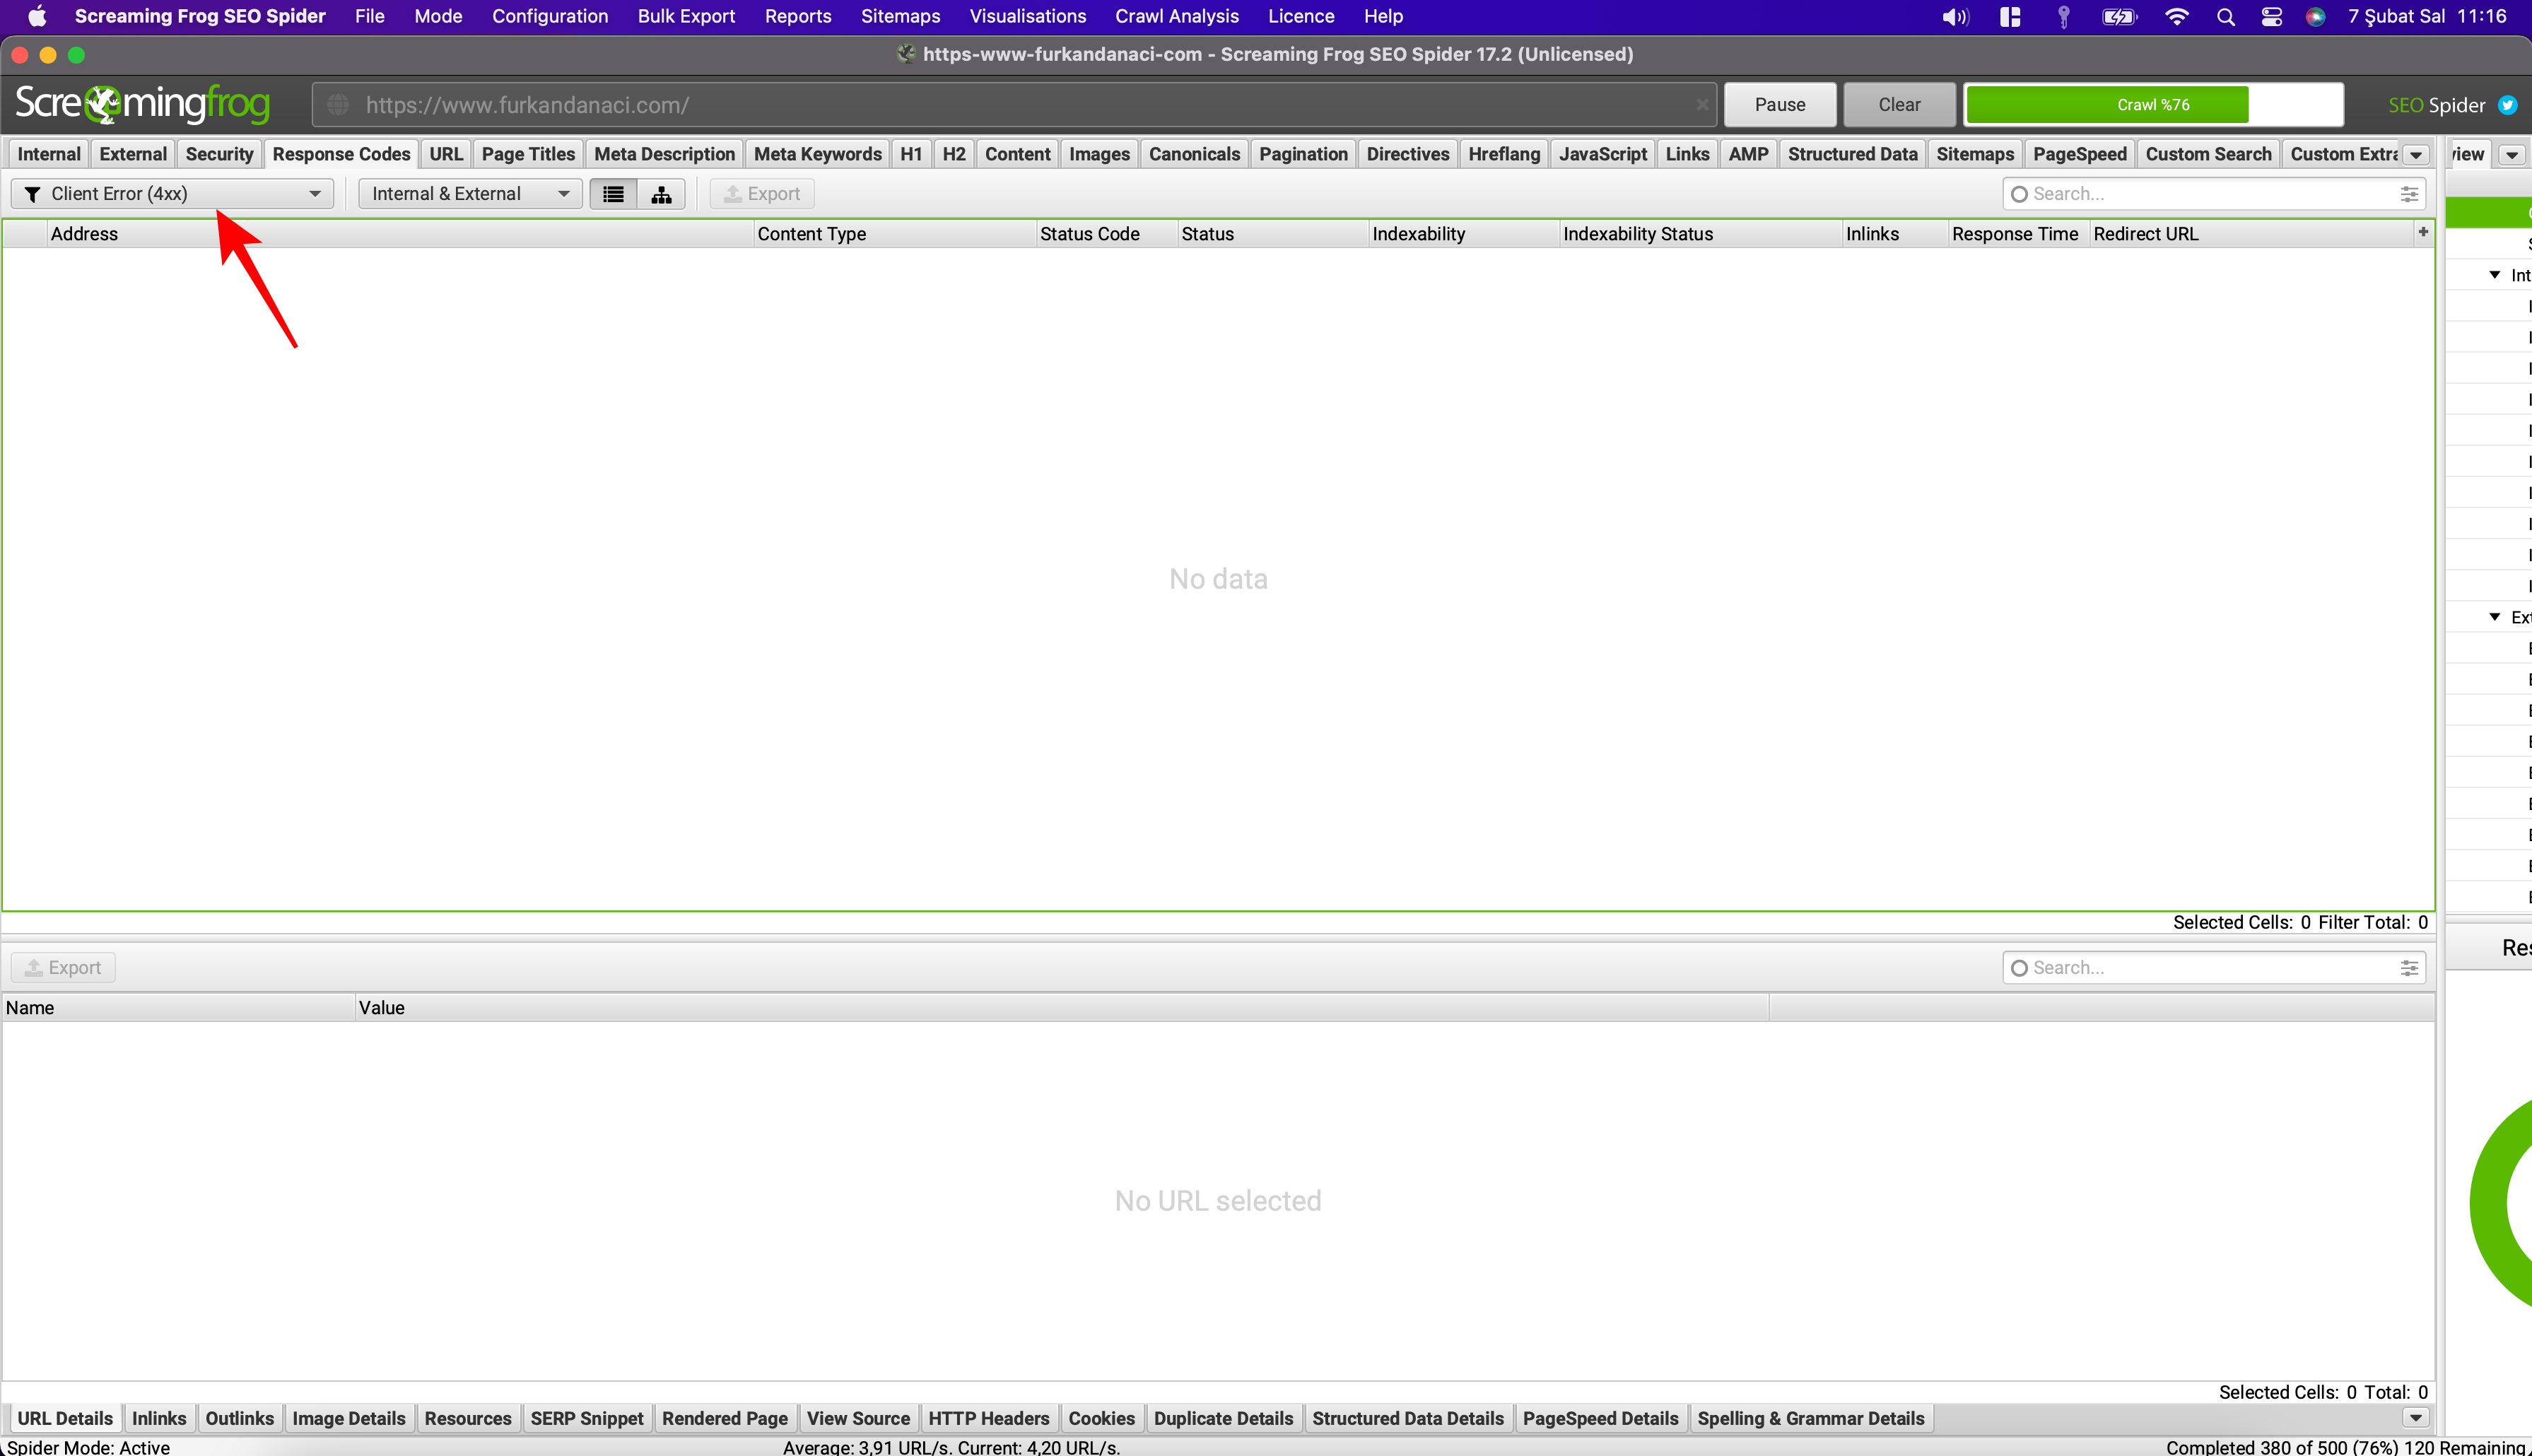Sort by the Inlinks column header
Image resolution: width=2532 pixels, height=1456 pixels.
click(x=1895, y=234)
